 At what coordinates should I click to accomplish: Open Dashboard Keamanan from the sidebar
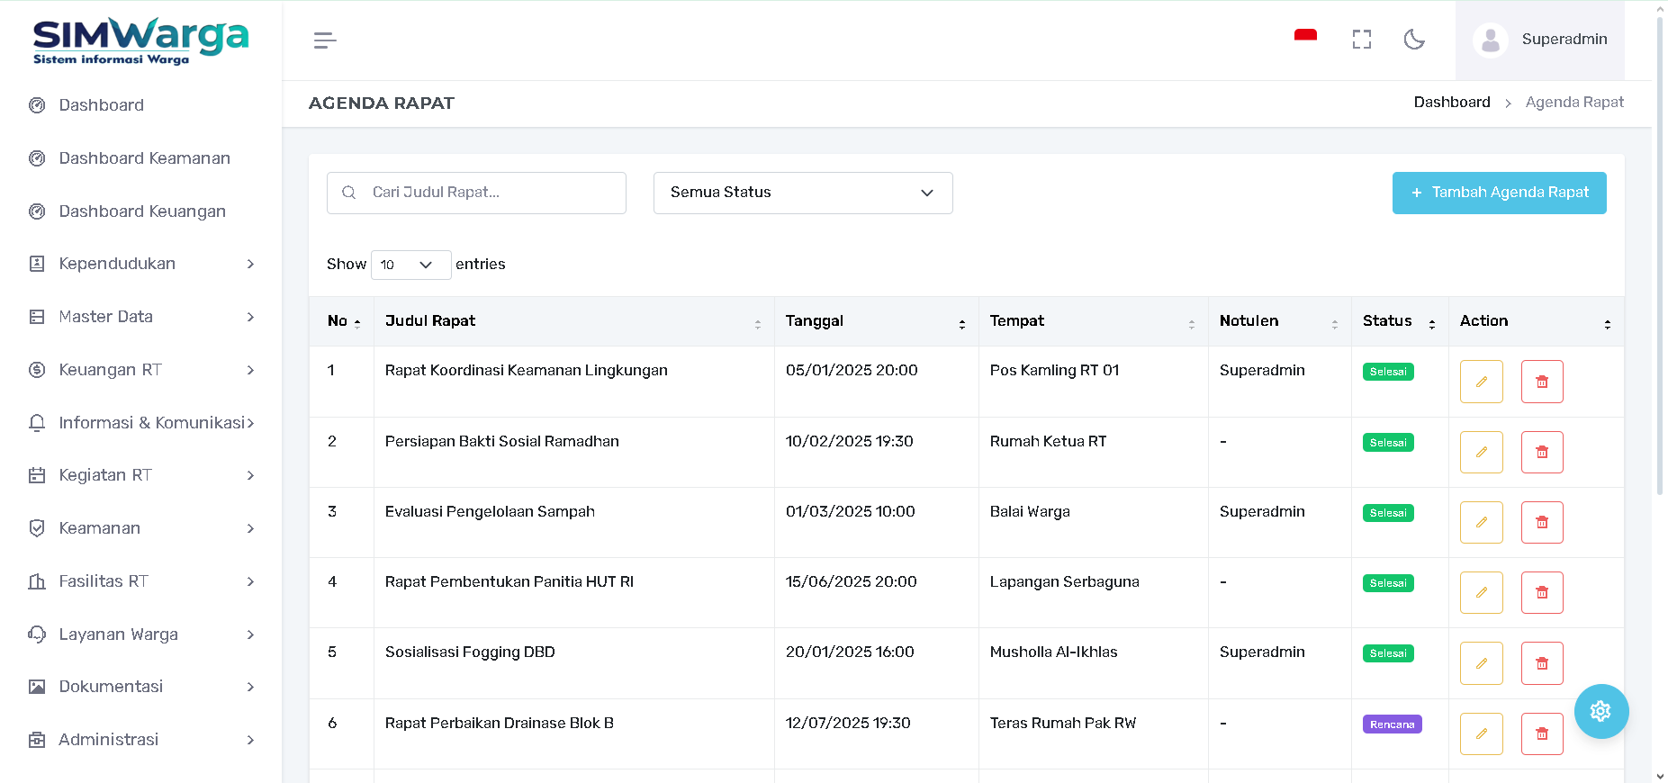click(144, 158)
